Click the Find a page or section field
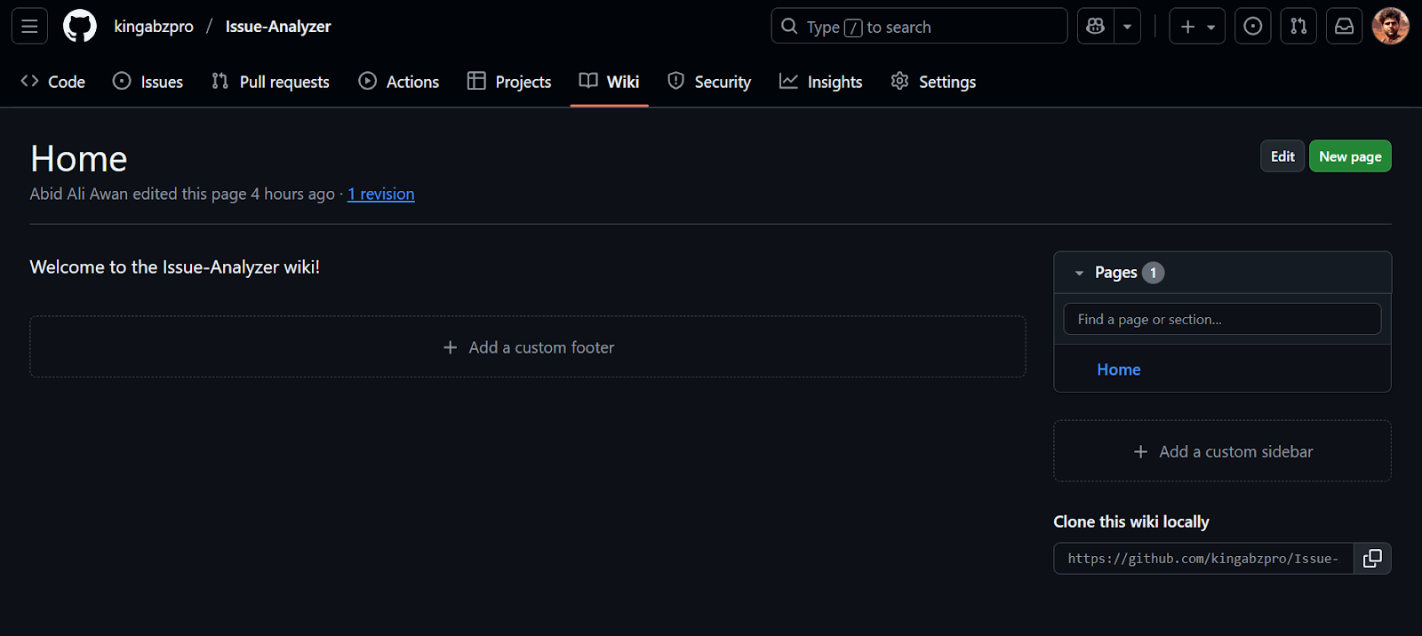Image resolution: width=1422 pixels, height=636 pixels. pyautogui.click(x=1222, y=319)
